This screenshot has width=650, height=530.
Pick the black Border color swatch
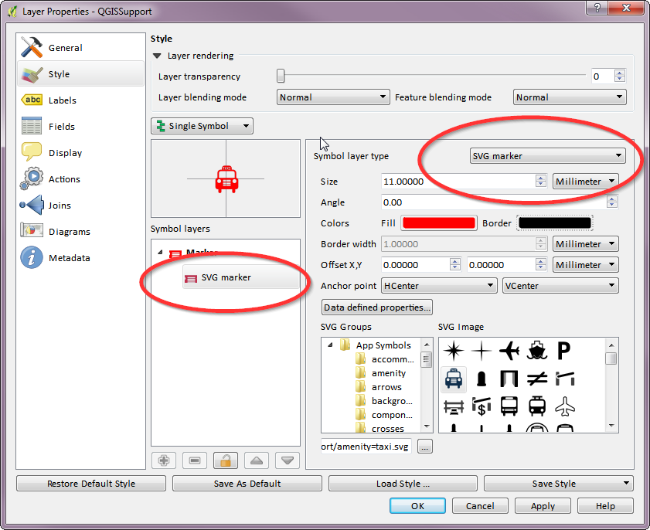(555, 223)
